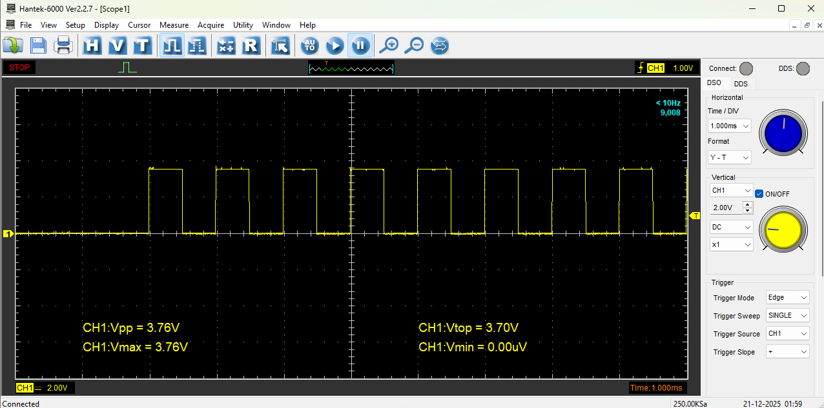Click the Vpp = 3.76V measurement
This screenshot has width=824, height=408.
(131, 328)
